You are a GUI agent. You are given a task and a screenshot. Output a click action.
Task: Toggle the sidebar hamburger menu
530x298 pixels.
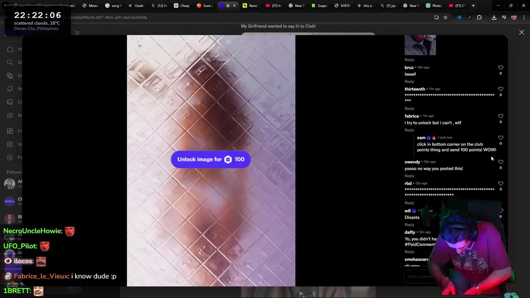(x=77, y=33)
